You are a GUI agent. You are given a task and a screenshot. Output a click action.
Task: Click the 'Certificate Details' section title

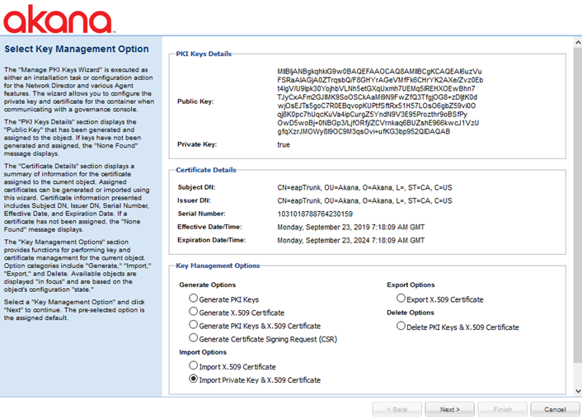point(206,170)
